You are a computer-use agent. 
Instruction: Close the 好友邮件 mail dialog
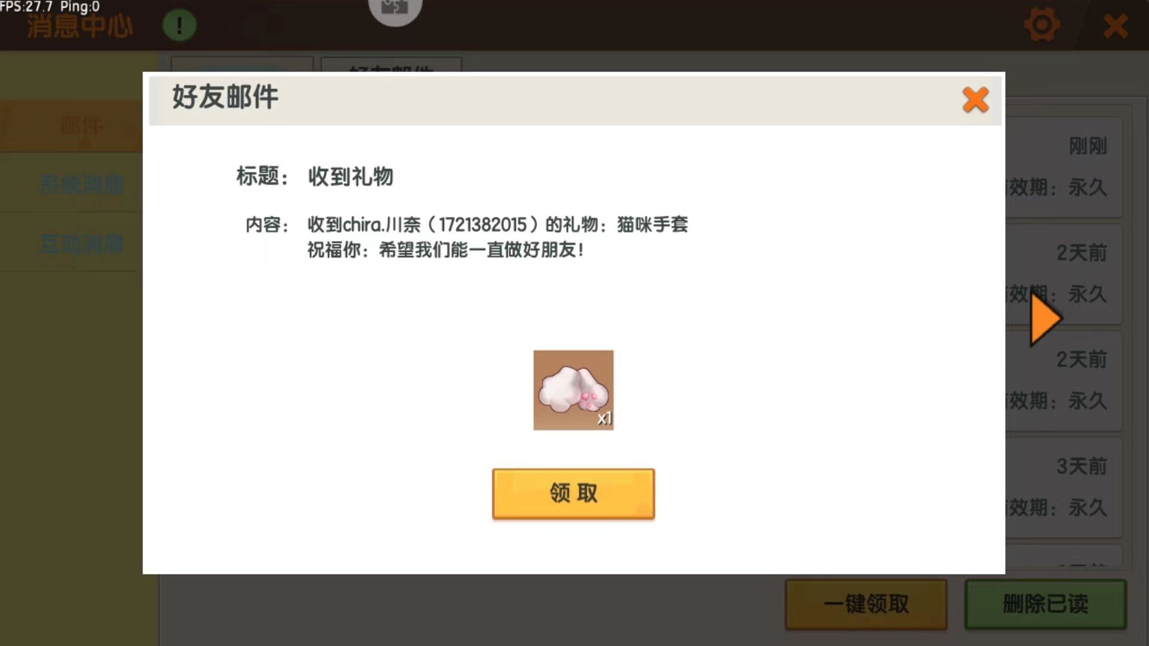pos(975,100)
